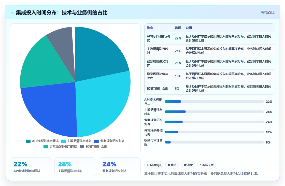Open the 28% 主数据清洗与映射 card
This screenshot has height=186, width=285.
point(75,167)
